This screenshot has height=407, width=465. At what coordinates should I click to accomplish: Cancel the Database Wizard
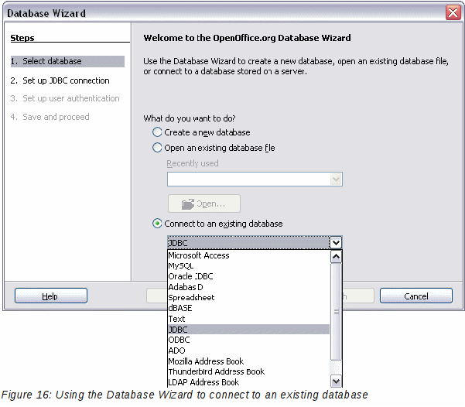click(416, 296)
